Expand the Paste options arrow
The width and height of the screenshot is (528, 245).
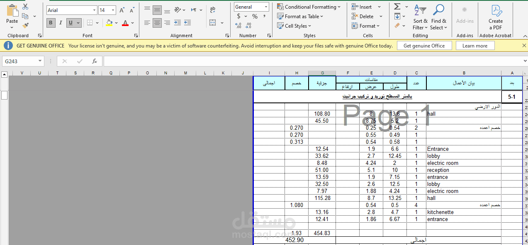click(x=12, y=27)
